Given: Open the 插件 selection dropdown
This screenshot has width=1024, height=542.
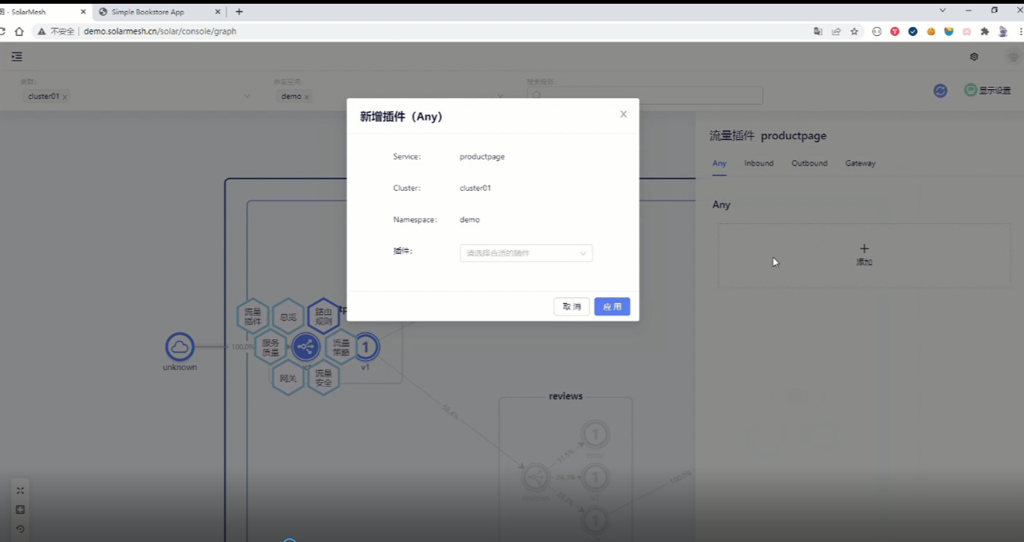Looking at the screenshot, I should (525, 253).
